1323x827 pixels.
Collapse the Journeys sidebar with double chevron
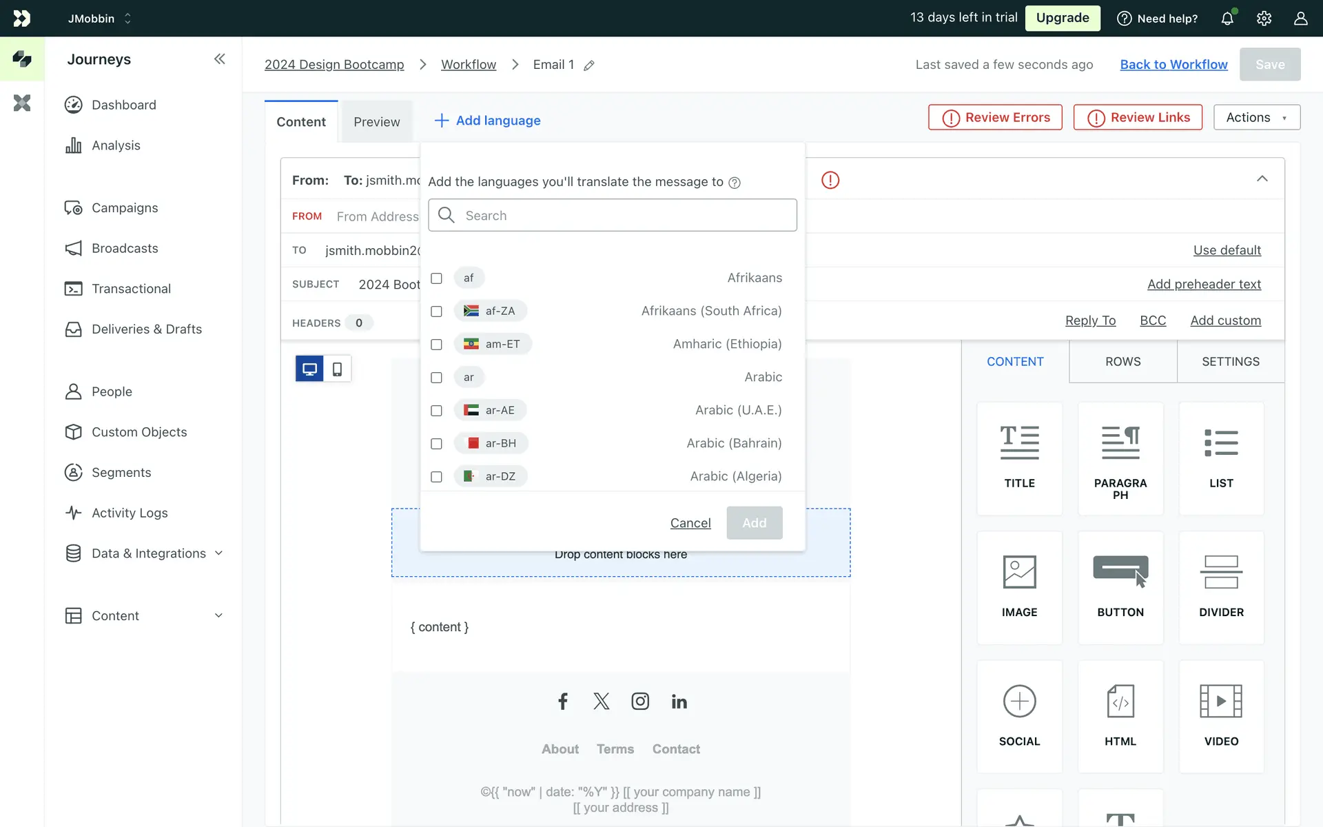[x=219, y=59]
